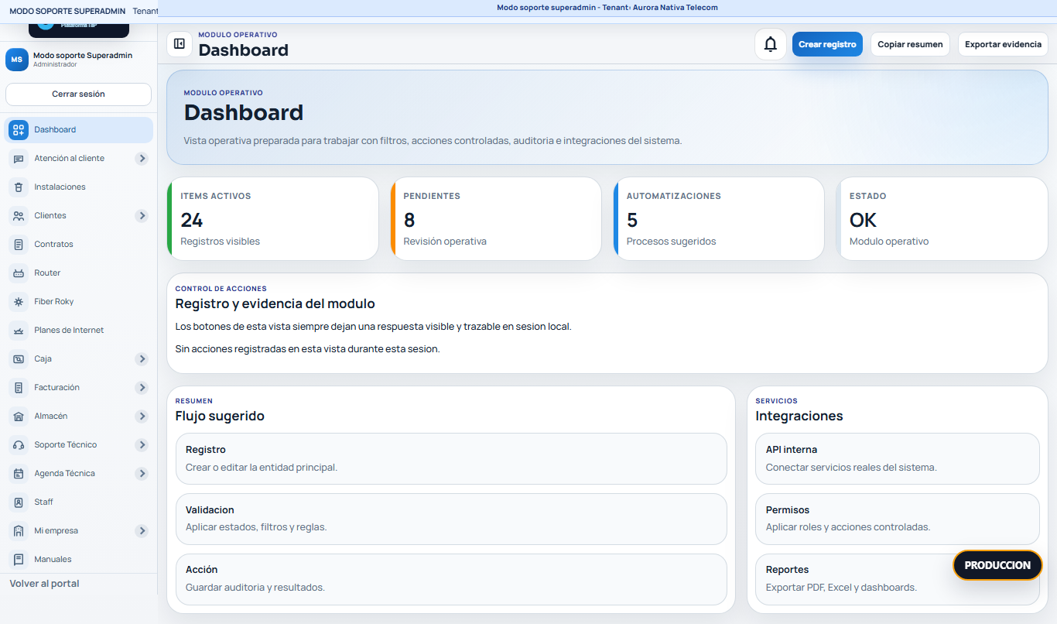This screenshot has height=624, width=1057.
Task: Open the API interna integration card
Action: point(898,458)
